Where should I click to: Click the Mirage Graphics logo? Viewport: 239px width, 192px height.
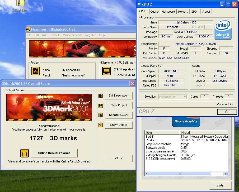[x=186, y=122]
